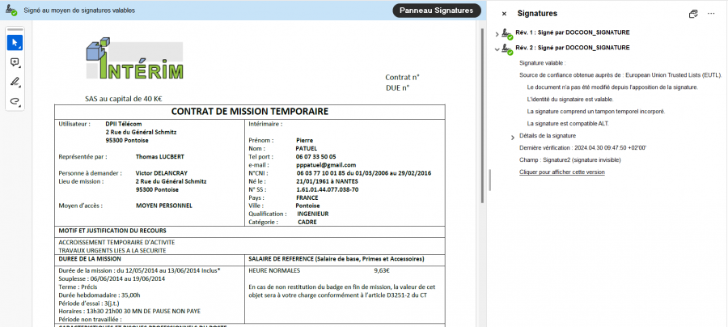The image size is (728, 327).
Task: Click 'tampon temporel incorporé' line
Action: pos(595,111)
